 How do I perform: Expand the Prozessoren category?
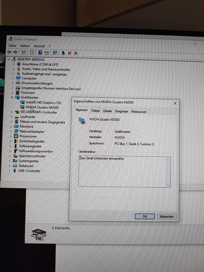pyautogui.click(x=11, y=136)
